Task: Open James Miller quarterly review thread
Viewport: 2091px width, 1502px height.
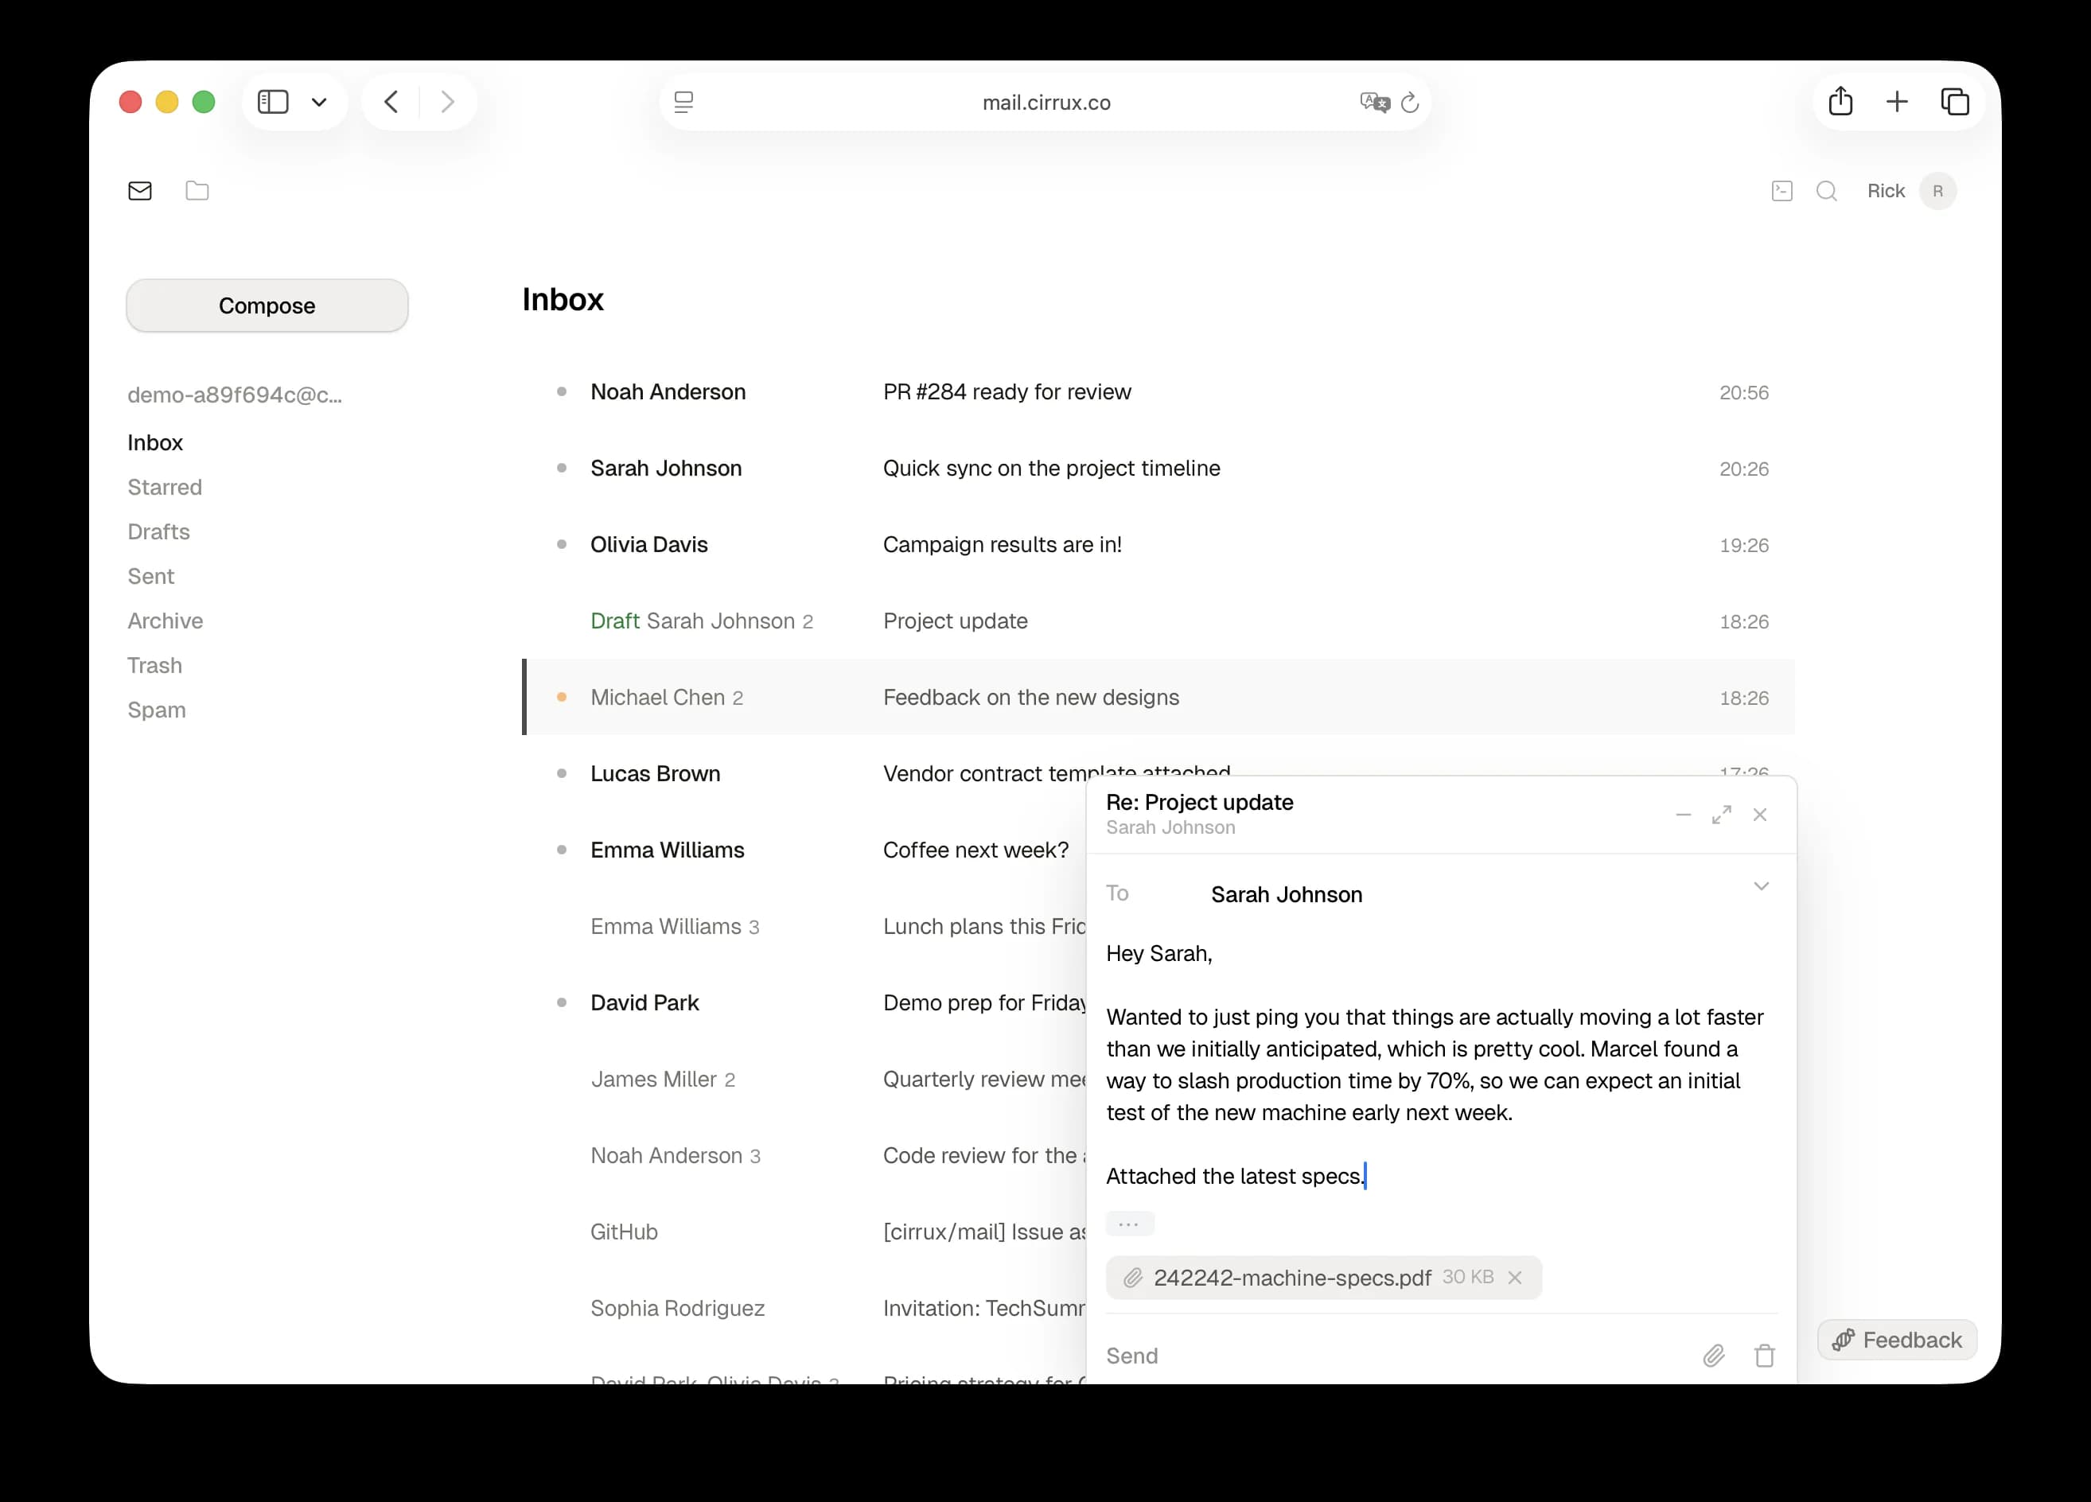Action: pos(804,1079)
